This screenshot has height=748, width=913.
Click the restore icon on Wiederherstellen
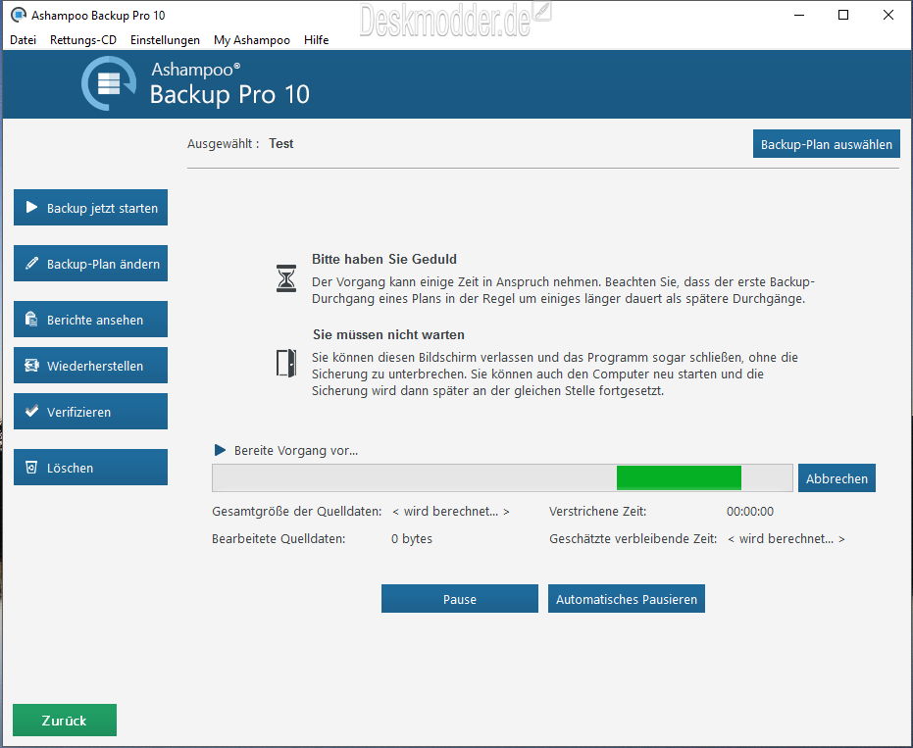tap(31, 365)
